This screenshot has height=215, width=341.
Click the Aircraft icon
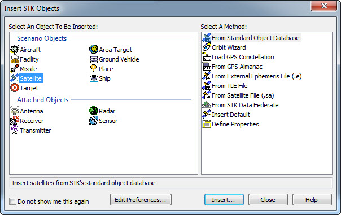click(15, 49)
